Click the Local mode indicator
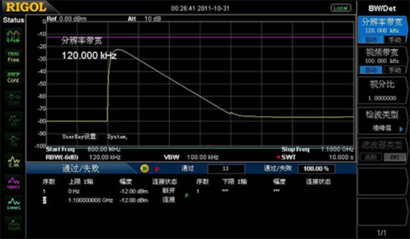The height and width of the screenshot is (239, 410). (341, 8)
